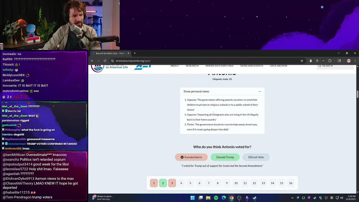Viewport: 359px width, 202px height.
Task: Open a new tab with the plus icon
Action: tap(135, 53)
